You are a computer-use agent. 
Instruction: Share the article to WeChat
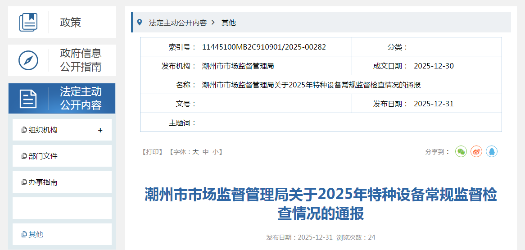(461, 151)
